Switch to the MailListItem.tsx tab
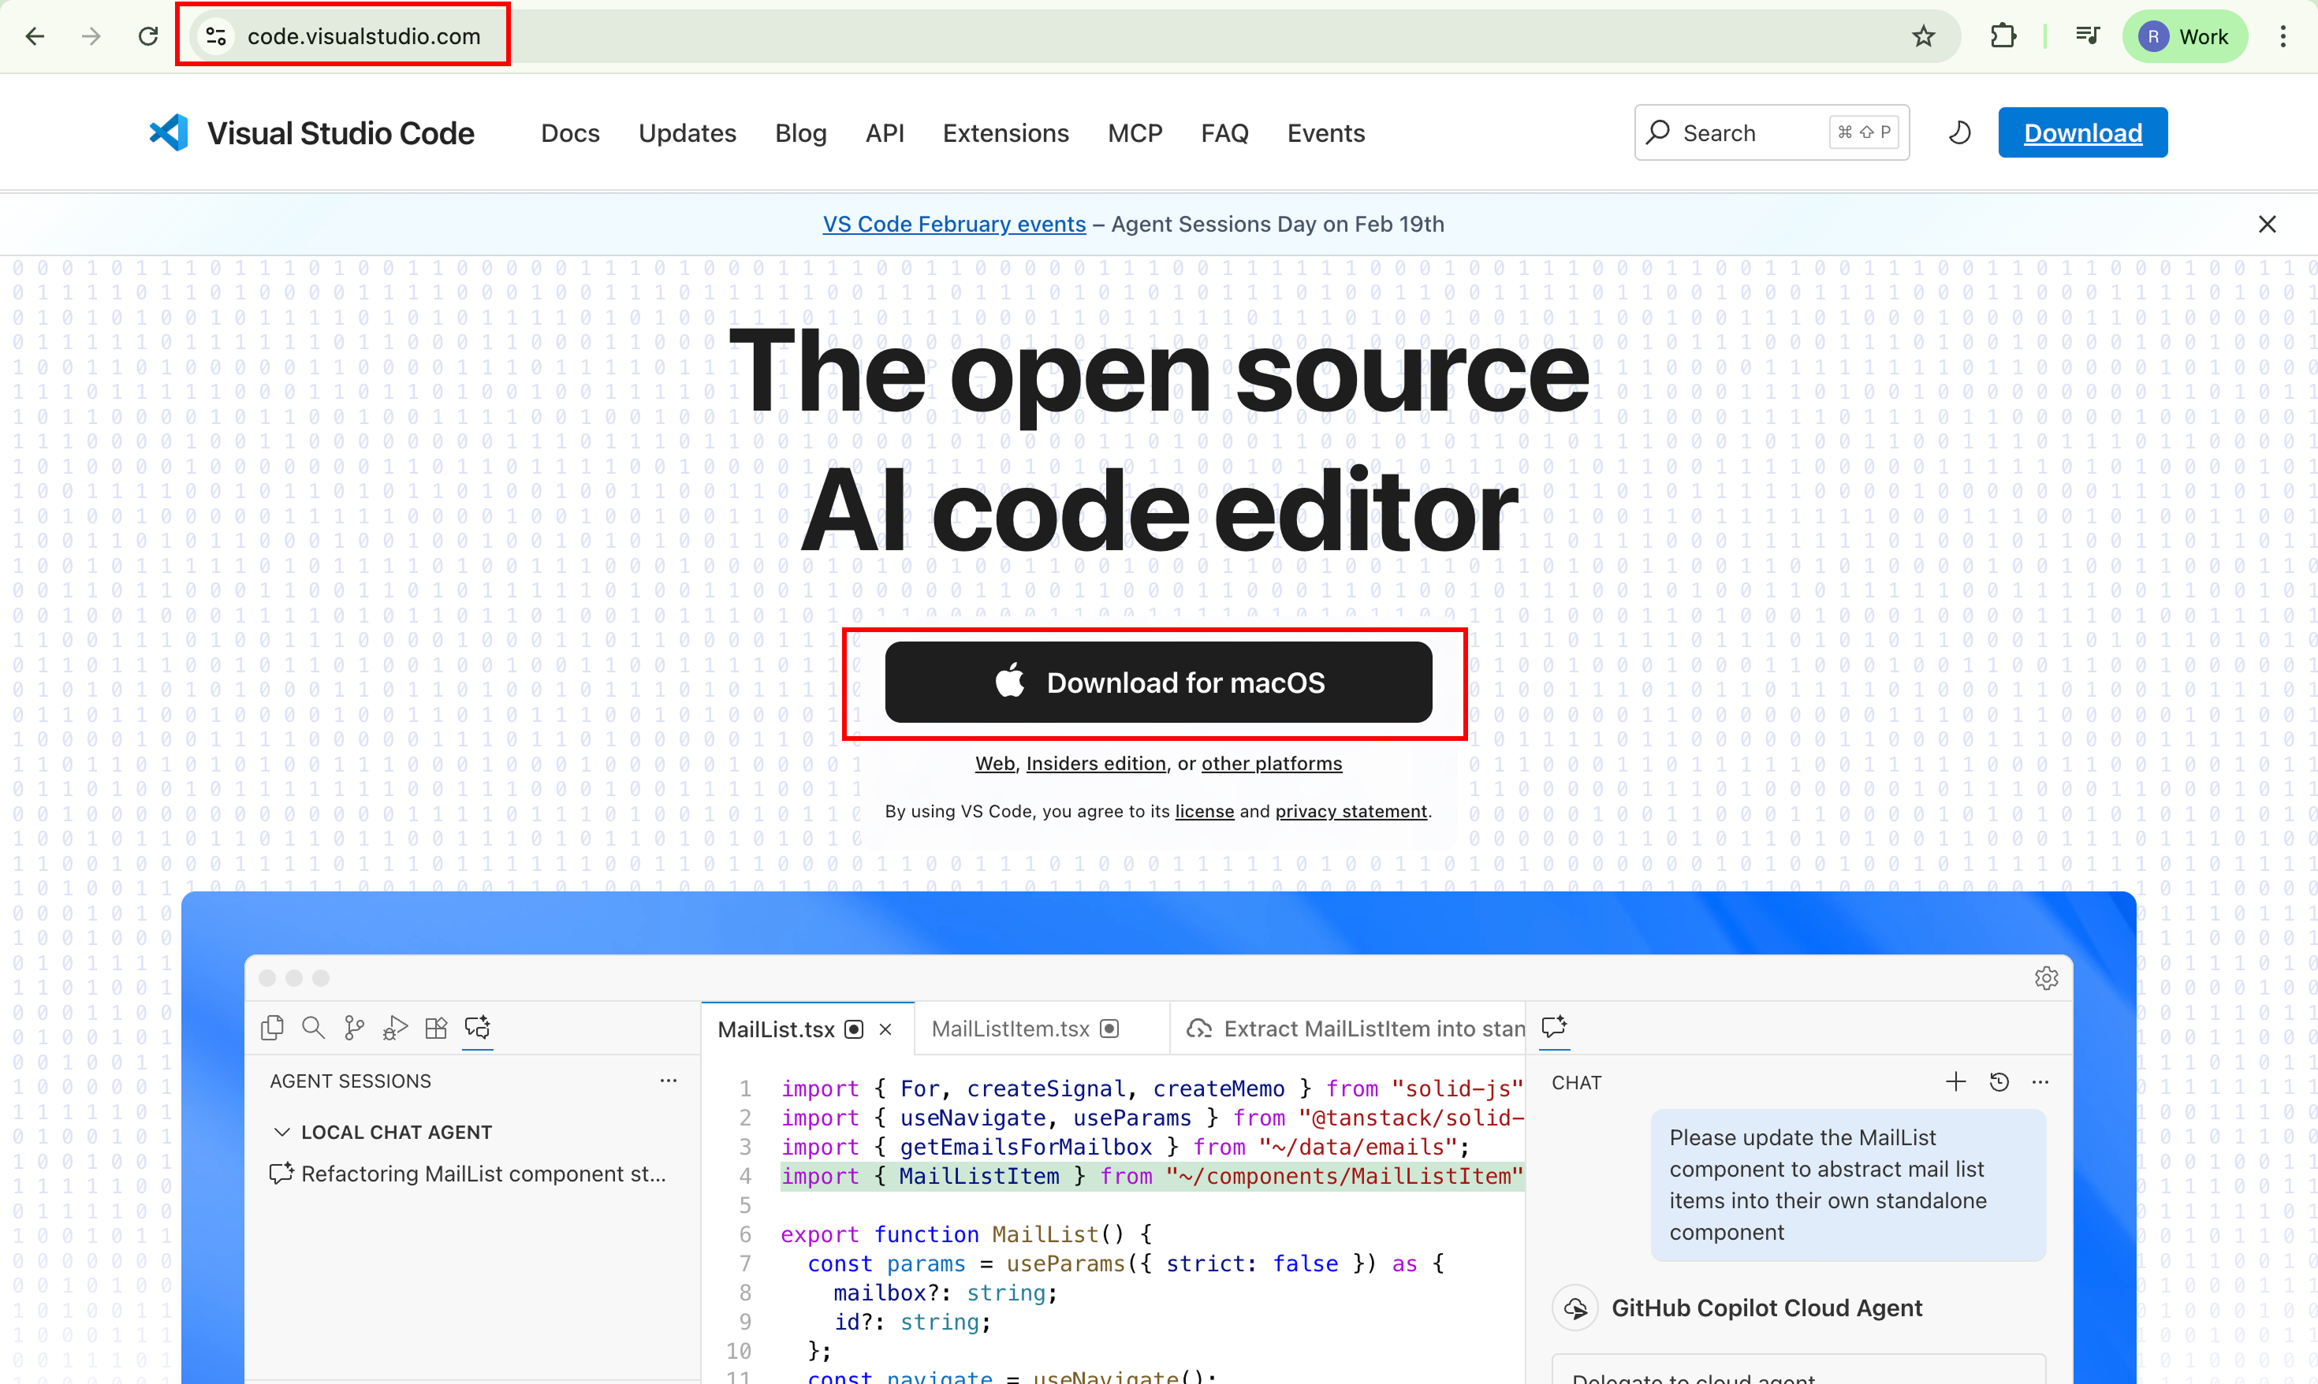Image resolution: width=2318 pixels, height=1384 pixels. (x=1009, y=1028)
